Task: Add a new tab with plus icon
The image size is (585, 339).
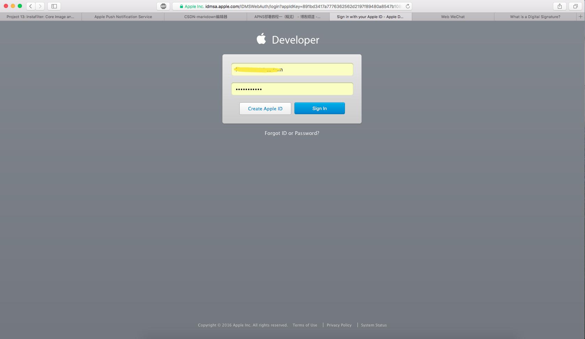Action: (x=581, y=17)
